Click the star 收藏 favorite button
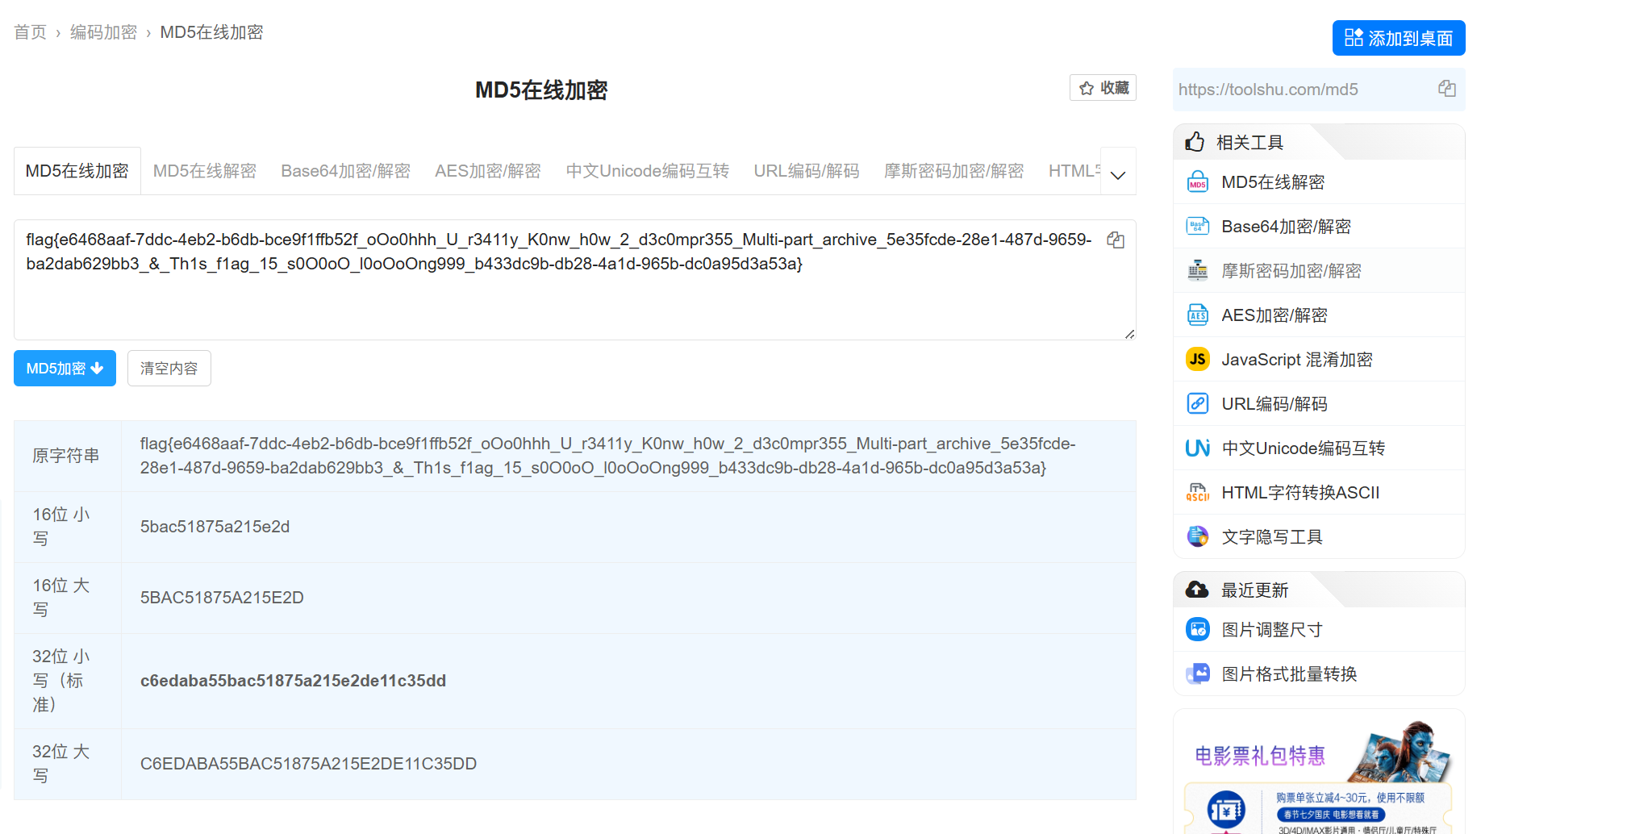Image resolution: width=1627 pixels, height=834 pixels. pos(1103,88)
